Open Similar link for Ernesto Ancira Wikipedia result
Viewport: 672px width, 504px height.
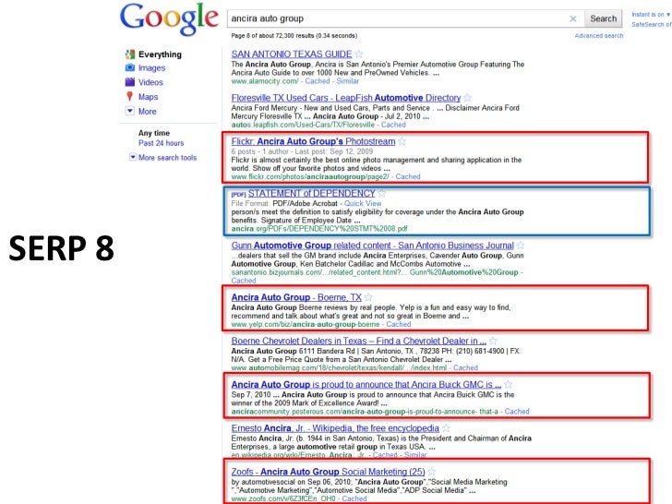point(415,455)
